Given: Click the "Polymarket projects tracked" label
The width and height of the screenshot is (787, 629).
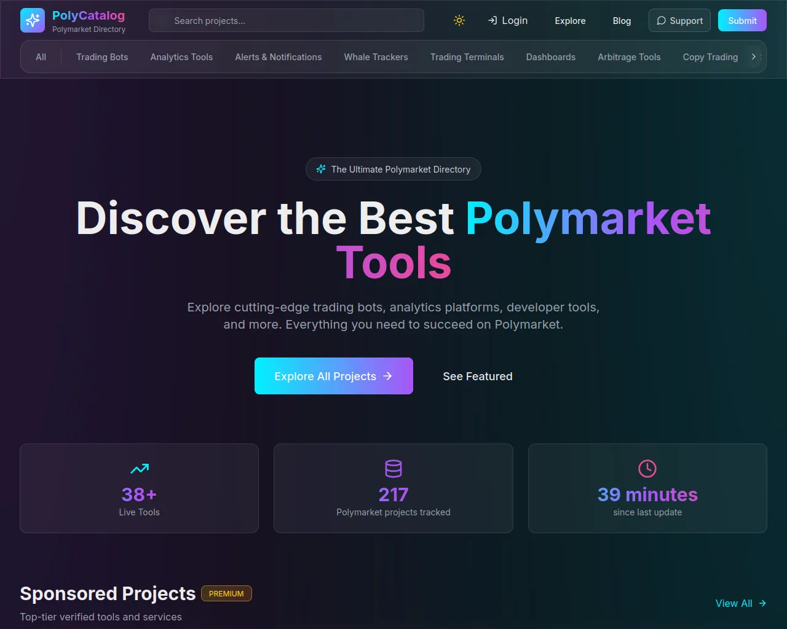Looking at the screenshot, I should 393,512.
